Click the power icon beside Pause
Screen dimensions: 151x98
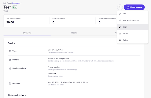coord(120,34)
